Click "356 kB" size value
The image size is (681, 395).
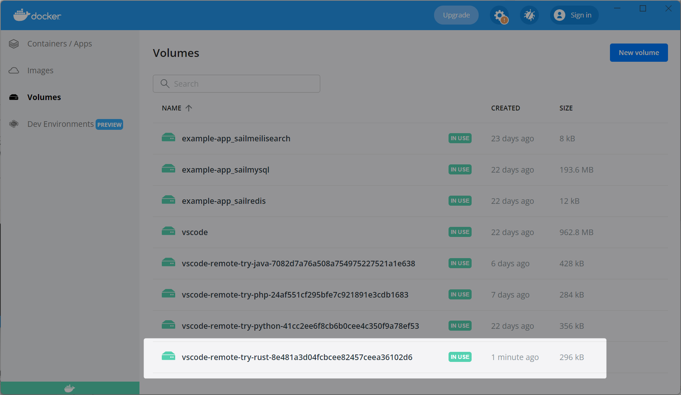572,326
